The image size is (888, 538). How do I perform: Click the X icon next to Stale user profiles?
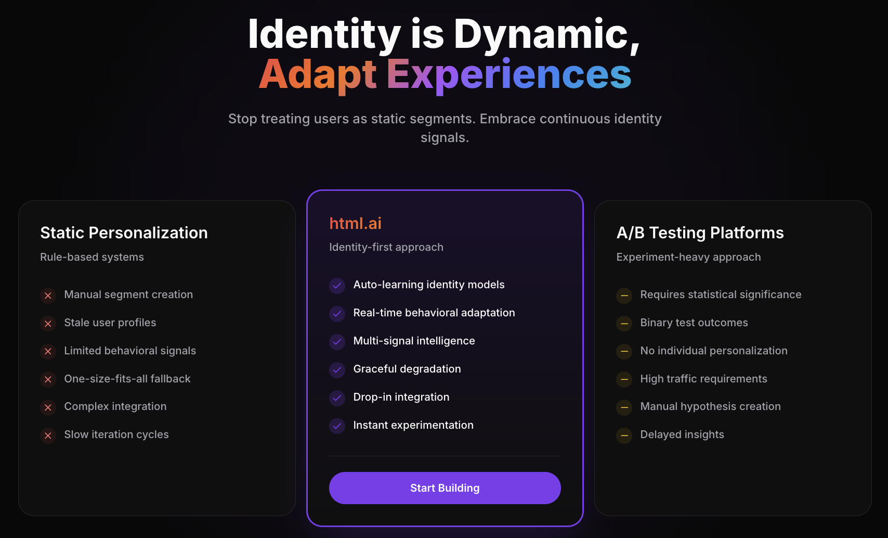[48, 324]
